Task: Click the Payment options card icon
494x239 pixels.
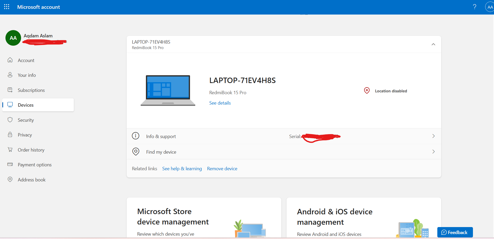Action: click(x=10, y=164)
